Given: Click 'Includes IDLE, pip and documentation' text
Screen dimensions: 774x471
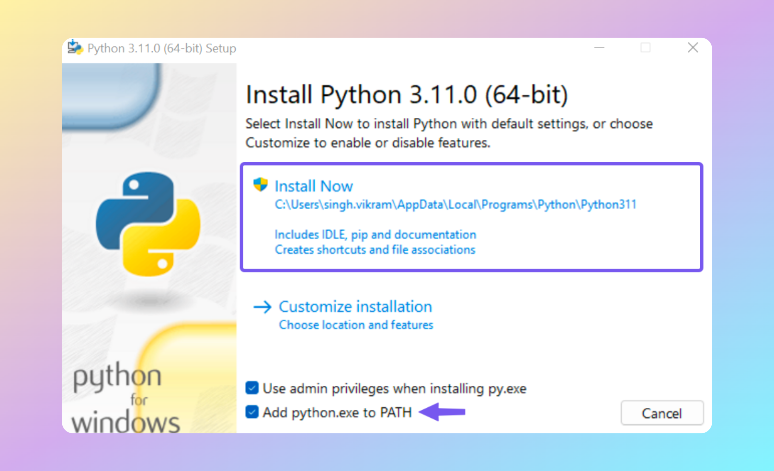Looking at the screenshot, I should [375, 235].
